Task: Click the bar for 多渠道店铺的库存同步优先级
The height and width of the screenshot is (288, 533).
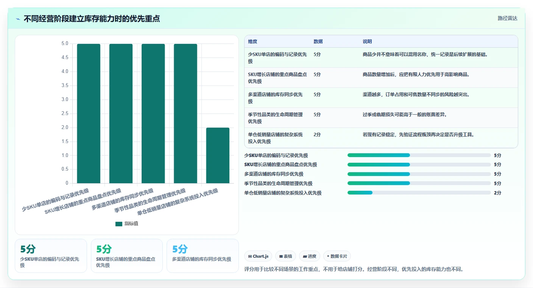Action: (x=153, y=114)
